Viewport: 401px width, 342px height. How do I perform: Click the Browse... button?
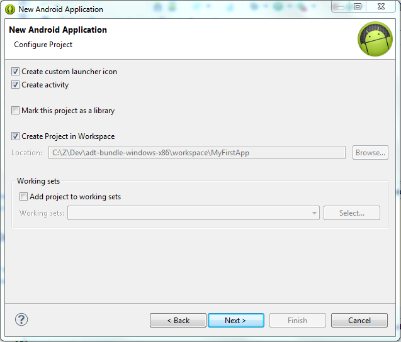370,153
